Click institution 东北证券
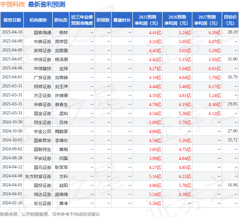239x217 pixels. 43,203
